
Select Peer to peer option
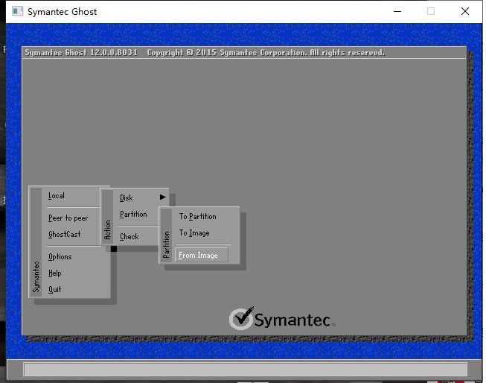68,218
